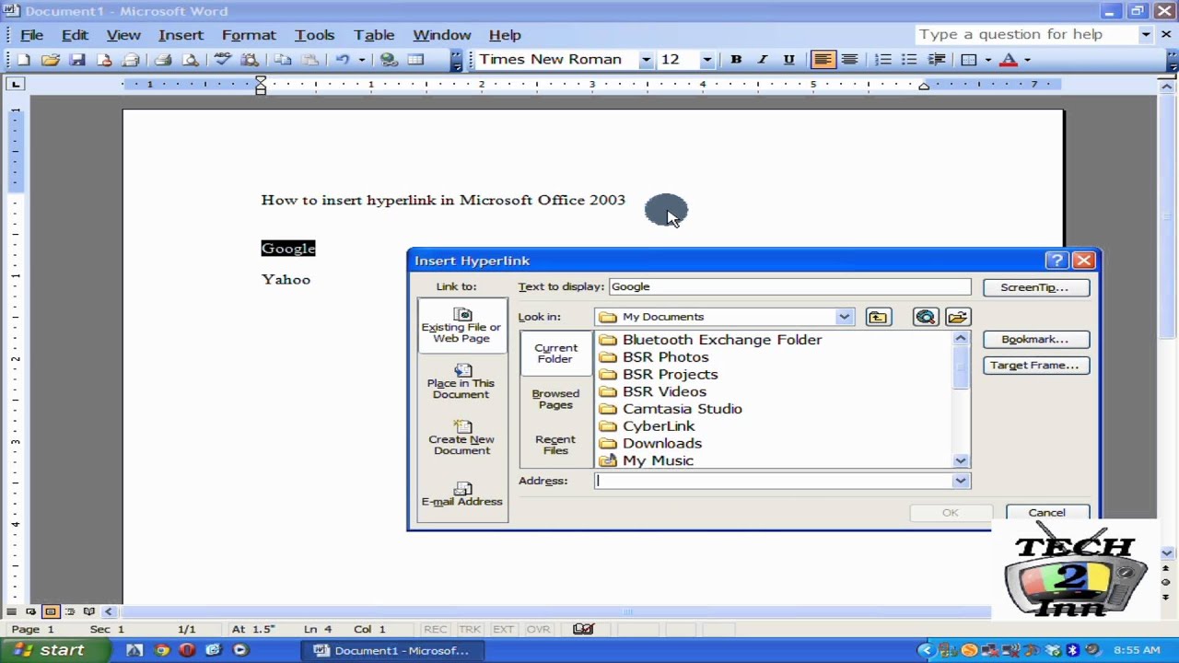Click the Outside Border icon

click(x=969, y=60)
